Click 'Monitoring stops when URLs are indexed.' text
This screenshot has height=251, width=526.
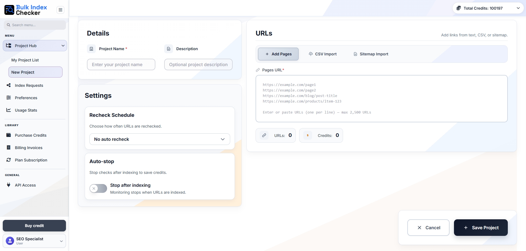[148, 192]
